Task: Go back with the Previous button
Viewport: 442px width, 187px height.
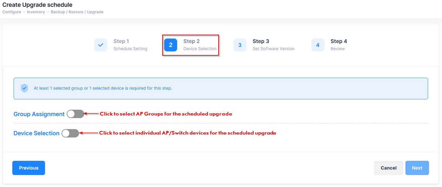Action: (28, 168)
